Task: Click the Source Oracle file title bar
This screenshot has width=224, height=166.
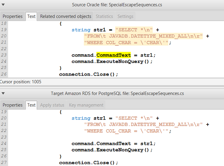Action: pyautogui.click(x=112, y=4)
